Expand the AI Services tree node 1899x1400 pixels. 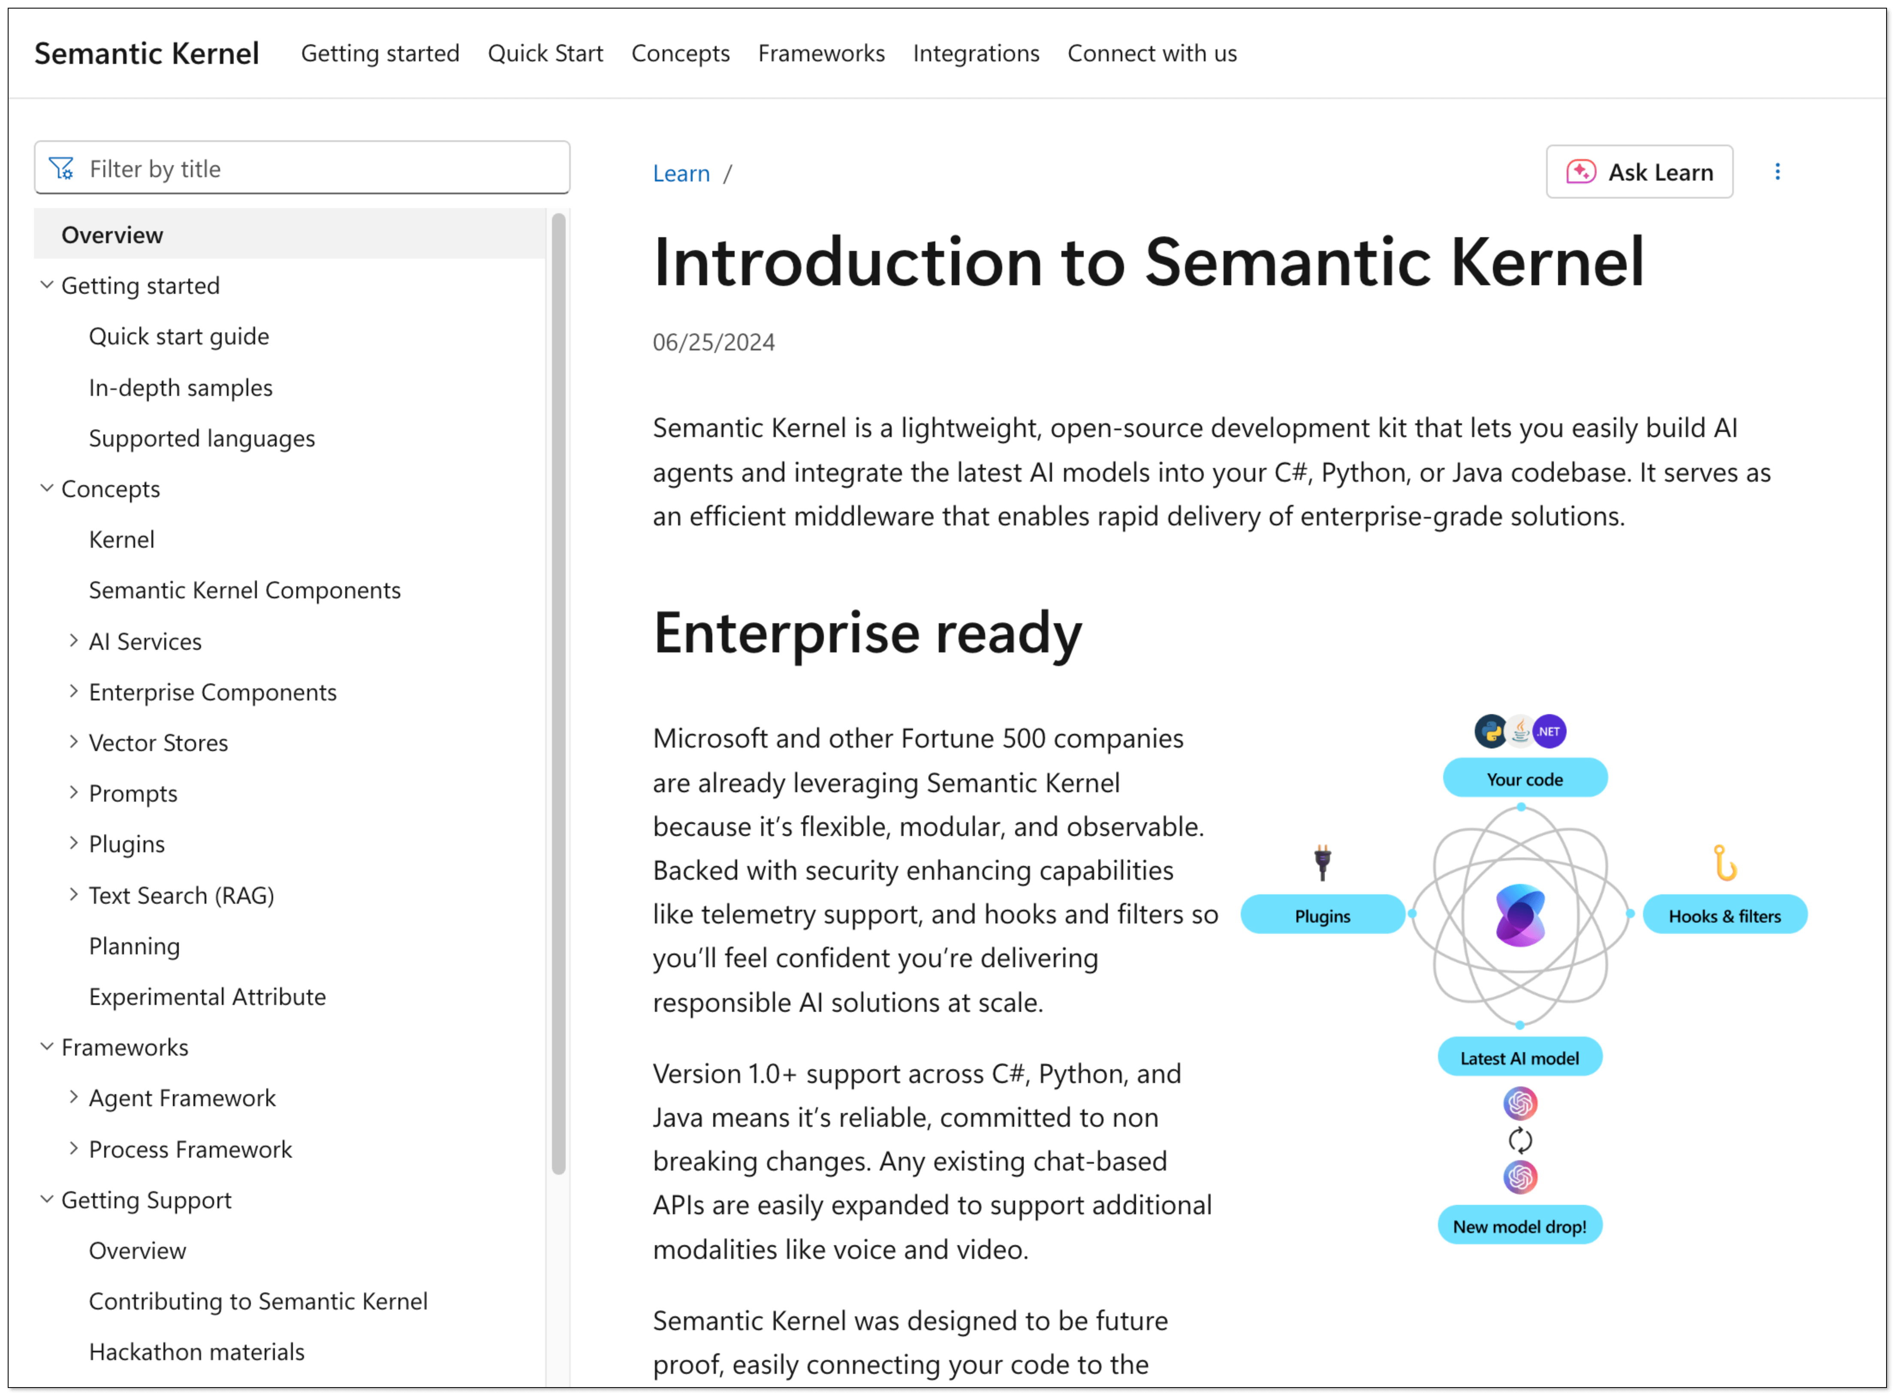pos(74,642)
